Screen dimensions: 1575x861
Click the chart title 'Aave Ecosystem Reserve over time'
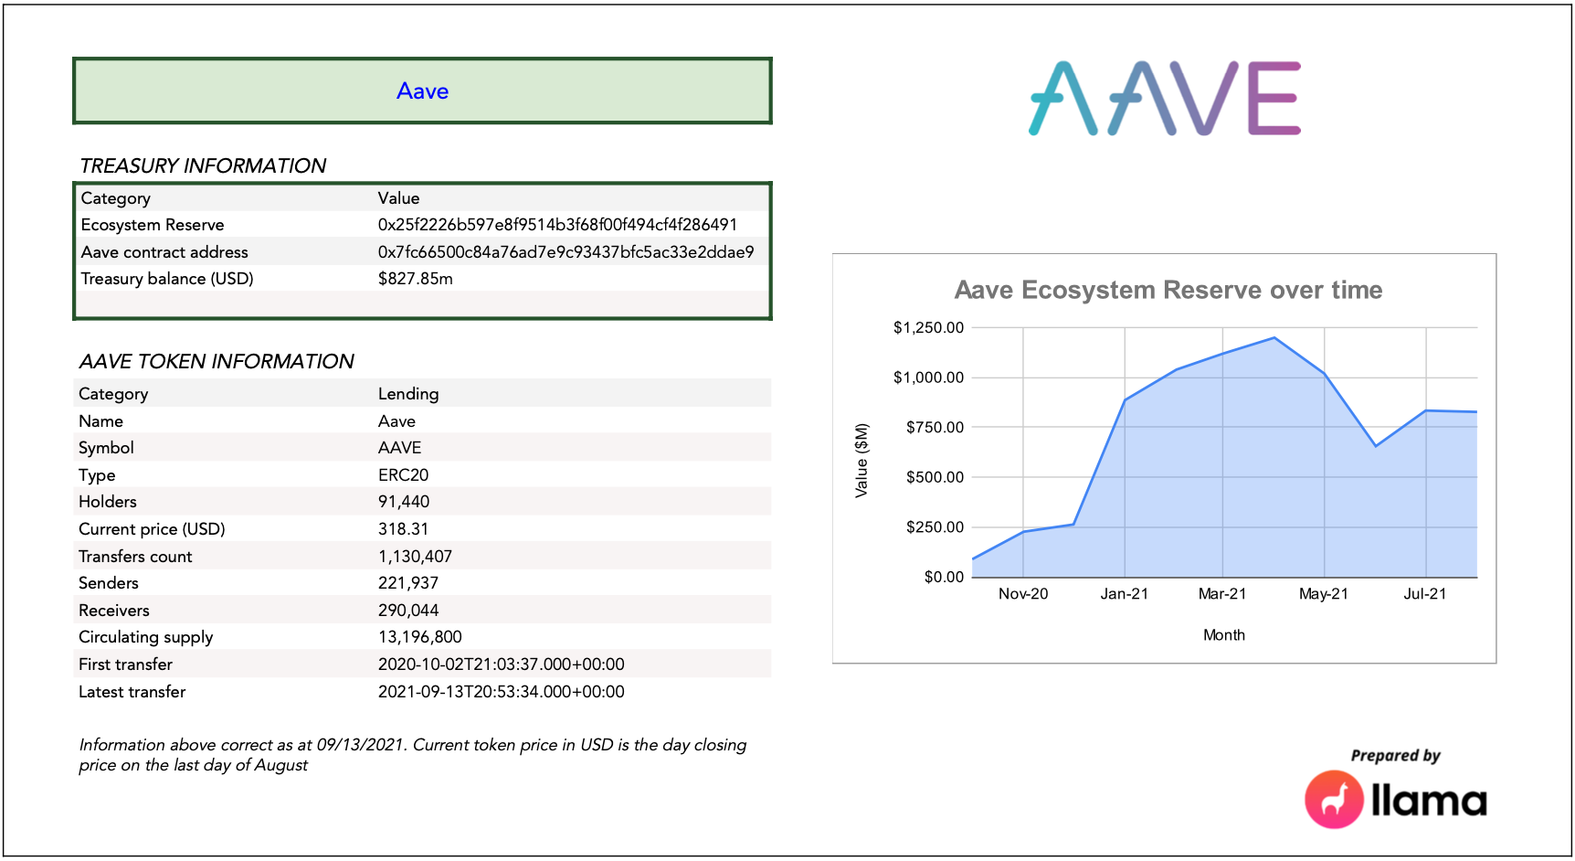click(x=1168, y=290)
